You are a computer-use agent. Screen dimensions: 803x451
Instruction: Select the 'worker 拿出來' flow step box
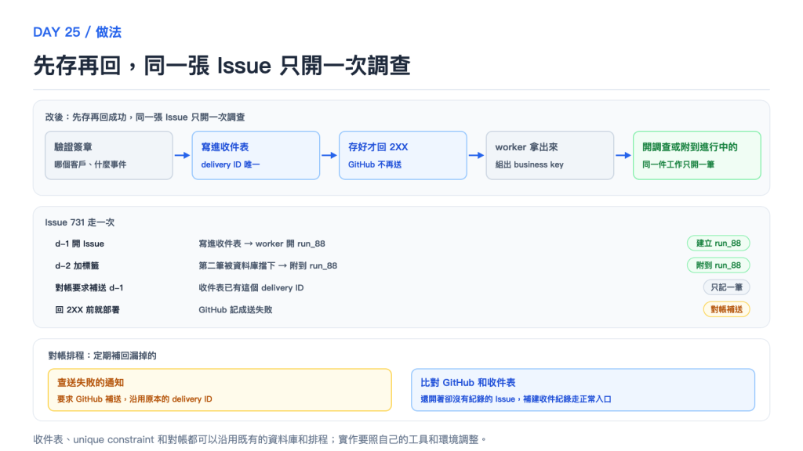pyautogui.click(x=550, y=155)
